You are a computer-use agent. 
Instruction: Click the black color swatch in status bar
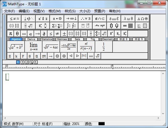[102, 124]
